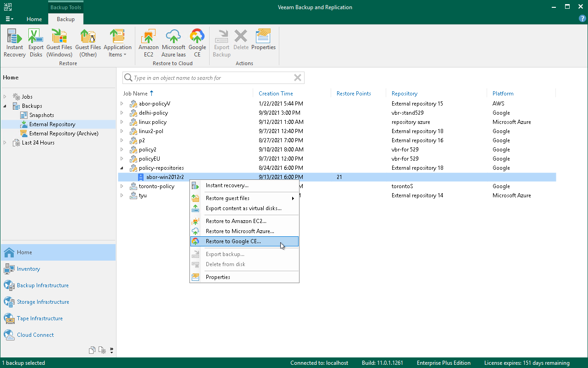This screenshot has height=368, width=588.
Task: Go to the Inventory view
Action: 28,269
